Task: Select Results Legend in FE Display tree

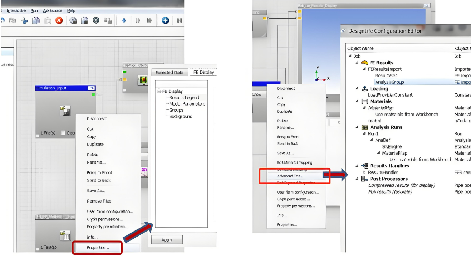Action: point(184,97)
